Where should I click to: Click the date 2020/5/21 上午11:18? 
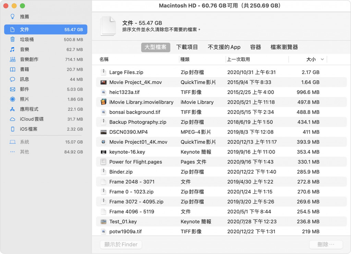251,102
